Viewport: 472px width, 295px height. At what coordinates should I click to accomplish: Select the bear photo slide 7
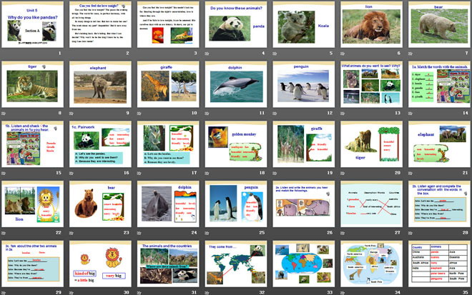pos(438,25)
